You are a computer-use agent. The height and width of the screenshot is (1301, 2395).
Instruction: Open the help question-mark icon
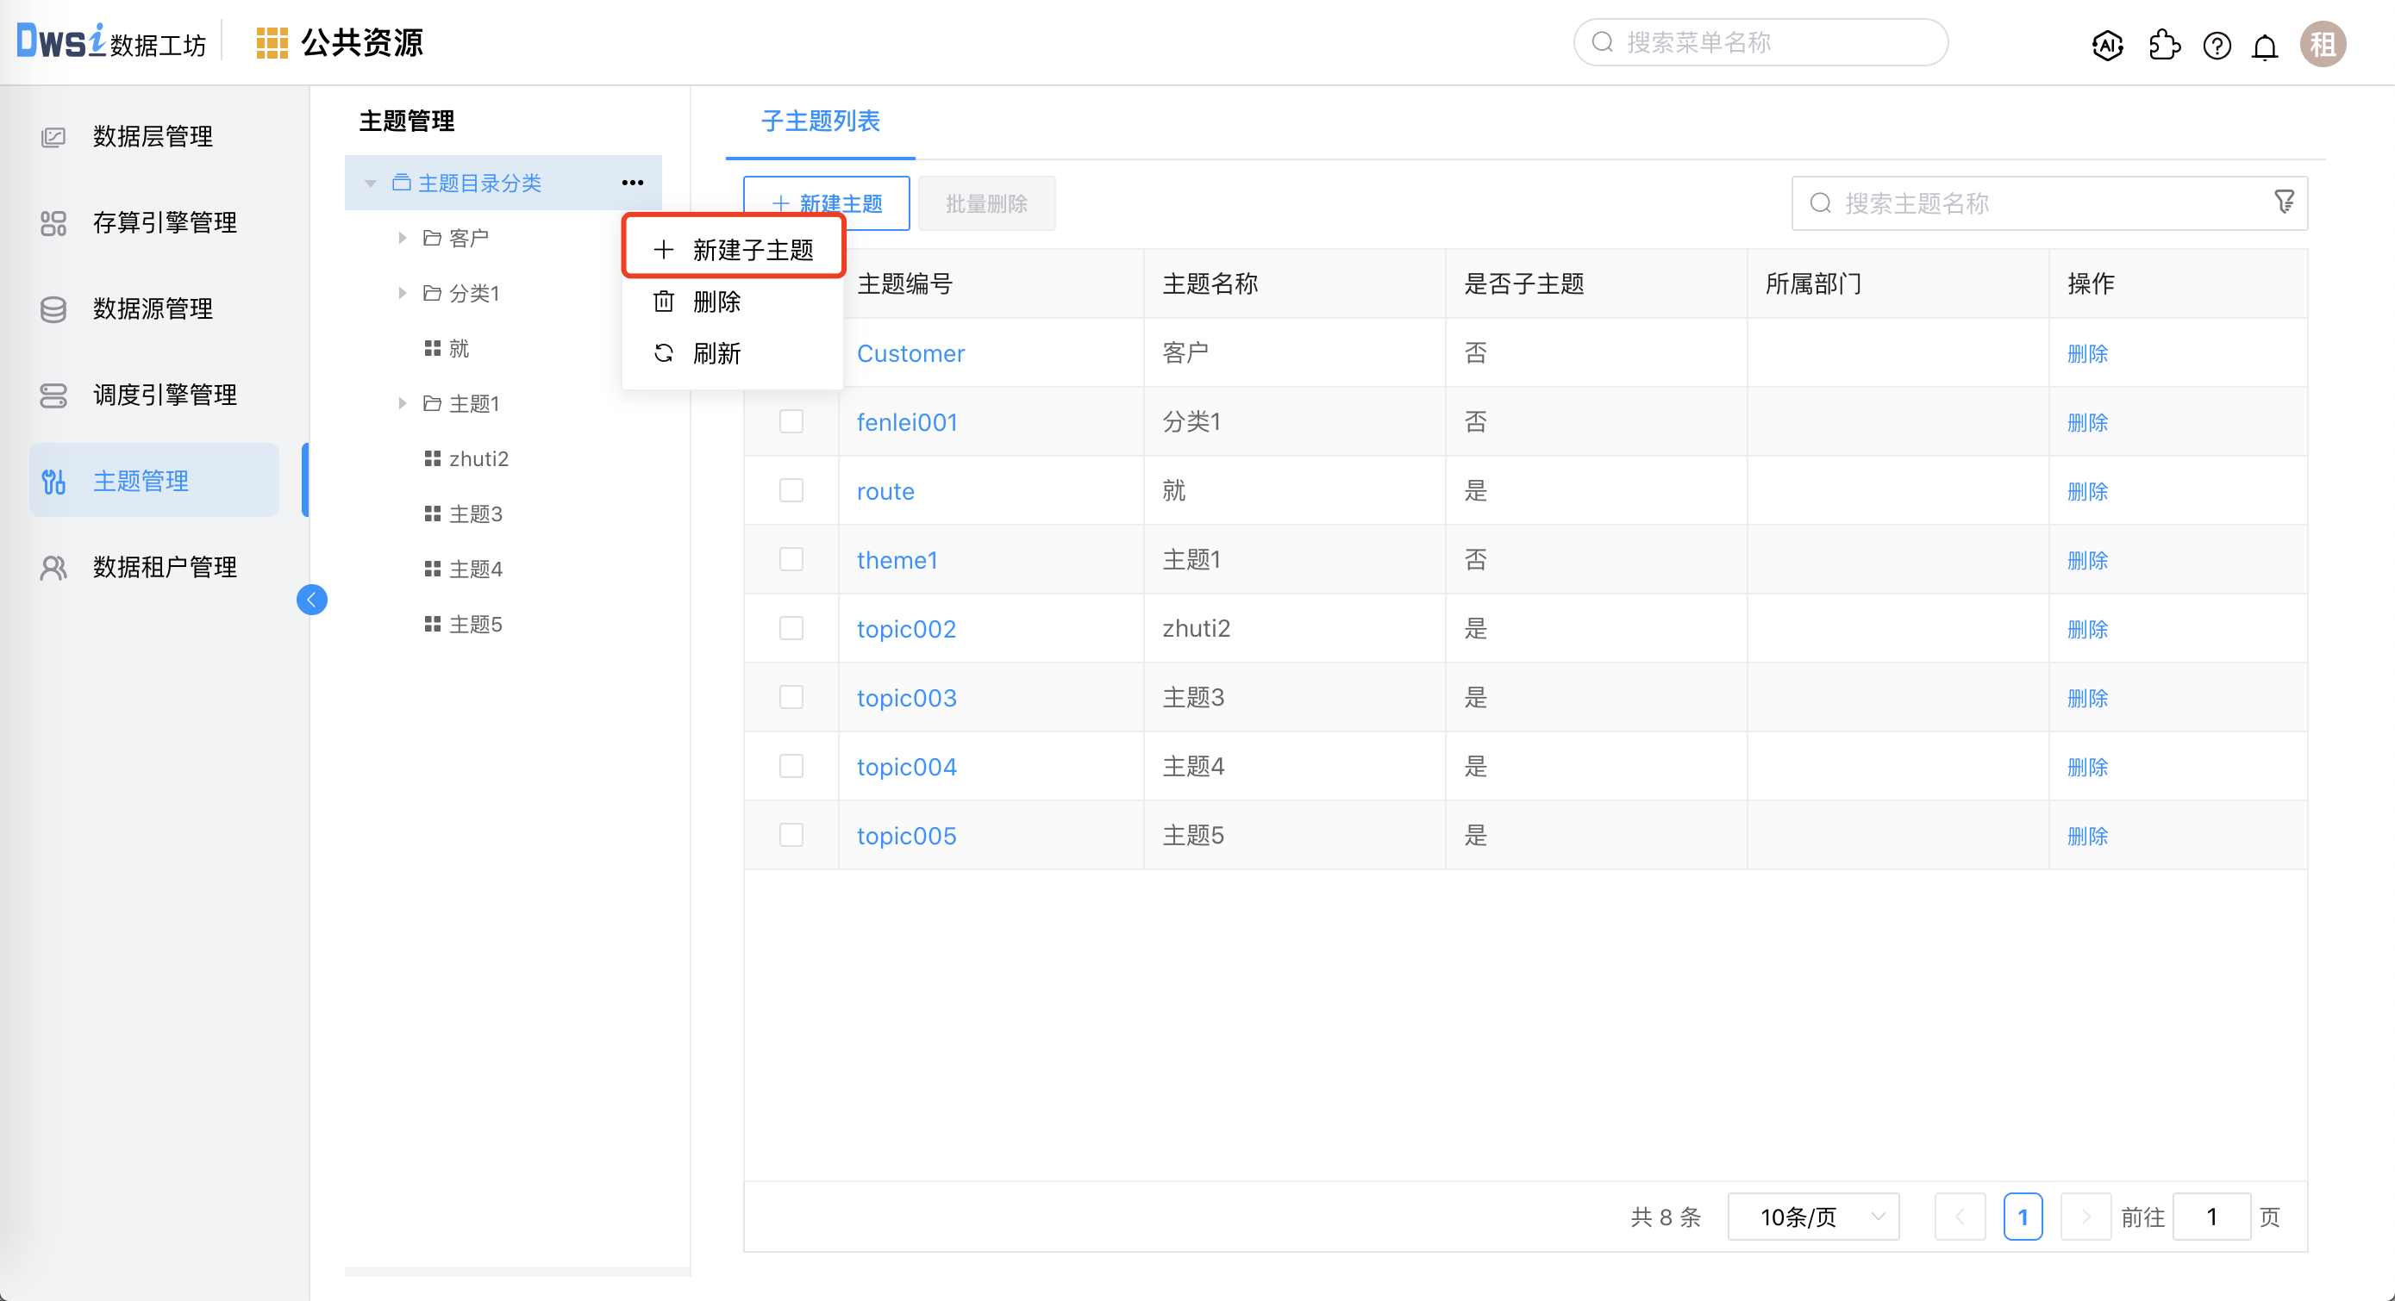pos(2217,45)
